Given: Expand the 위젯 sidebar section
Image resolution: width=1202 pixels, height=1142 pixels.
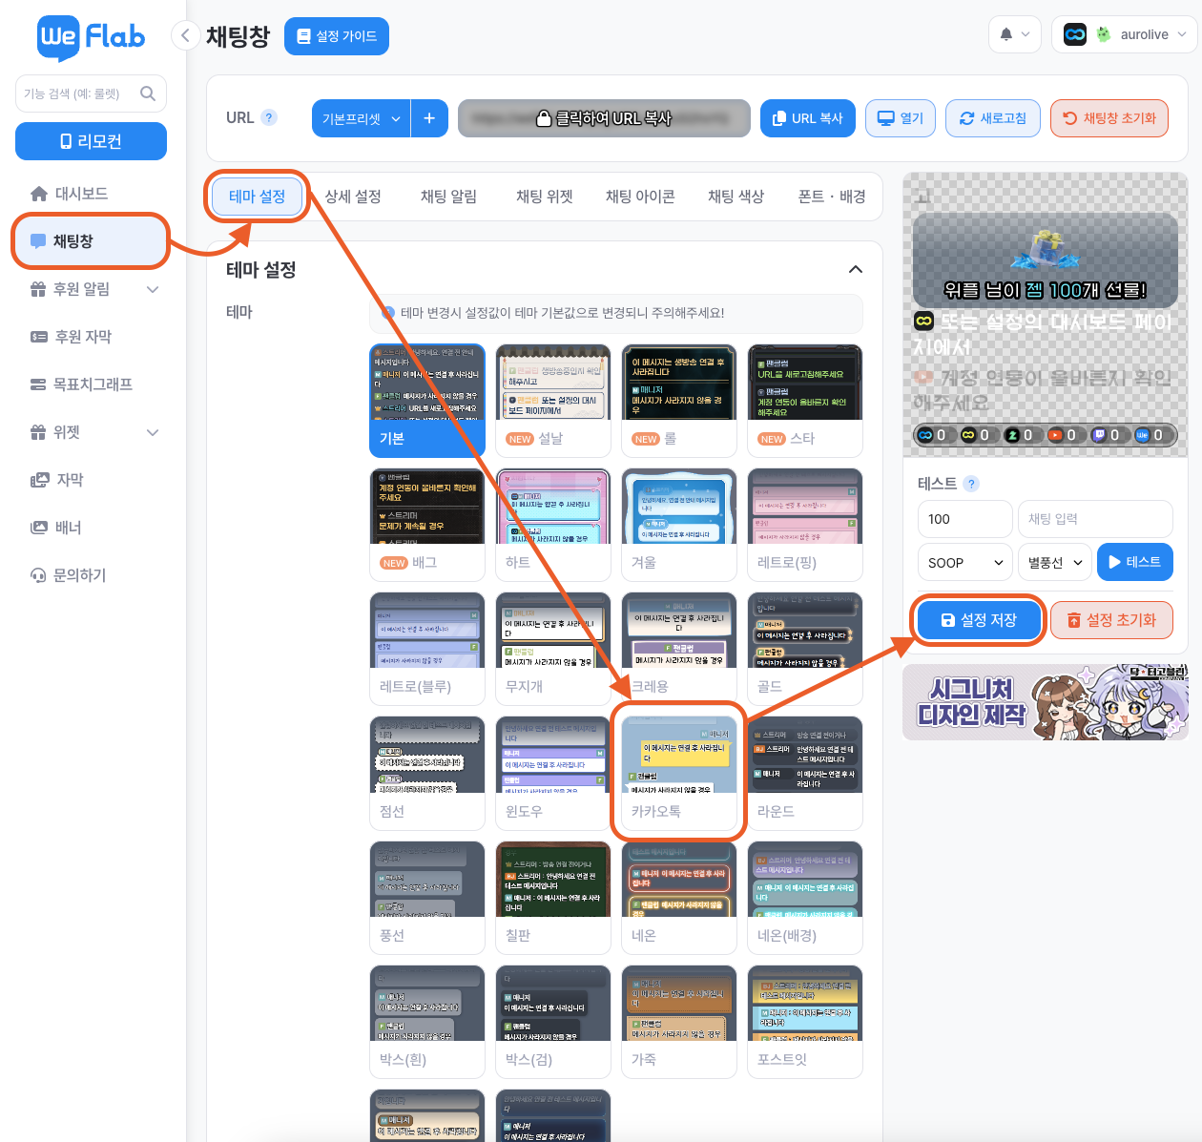Looking at the screenshot, I should point(91,432).
